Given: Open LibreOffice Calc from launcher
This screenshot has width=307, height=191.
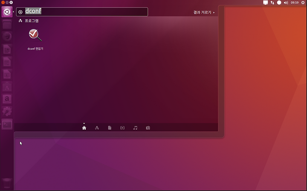Looking at the screenshot, I should [7, 62].
